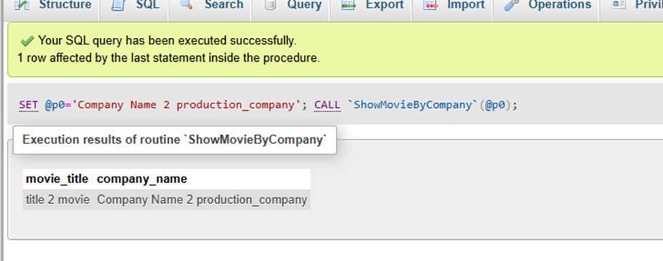663x261 pixels.
Task: Click the green success checkmark icon
Action: (27, 41)
